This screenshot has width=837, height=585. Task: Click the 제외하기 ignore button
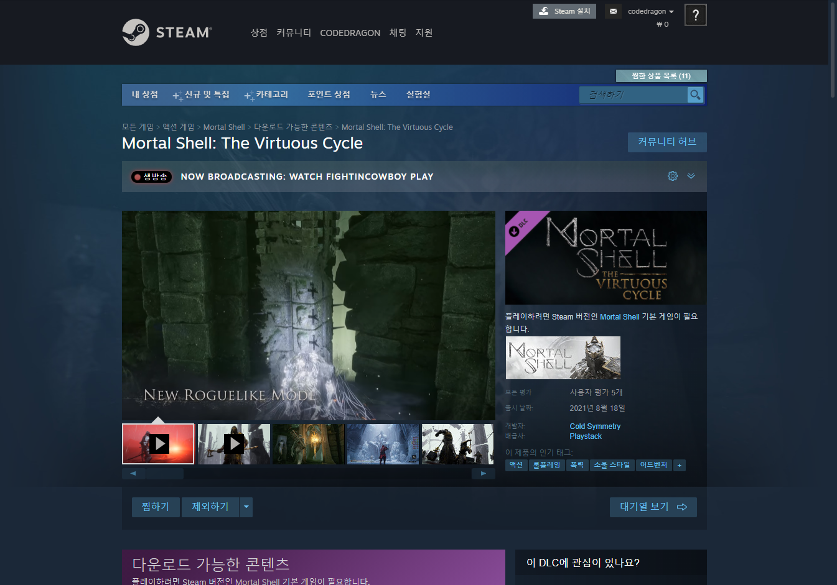point(210,507)
